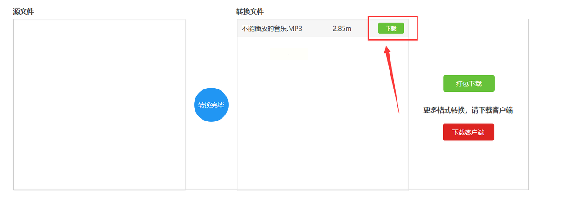Open the red 下载客户端 button
This screenshot has height=204, width=578.
point(468,132)
